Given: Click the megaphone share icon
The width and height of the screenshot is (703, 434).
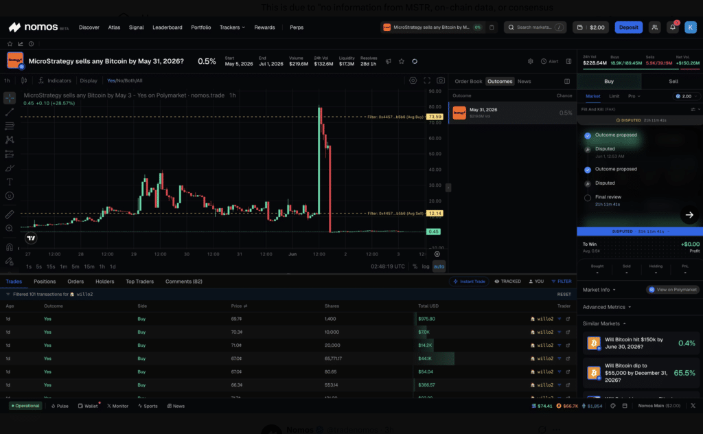Looking at the screenshot, I should [389, 61].
